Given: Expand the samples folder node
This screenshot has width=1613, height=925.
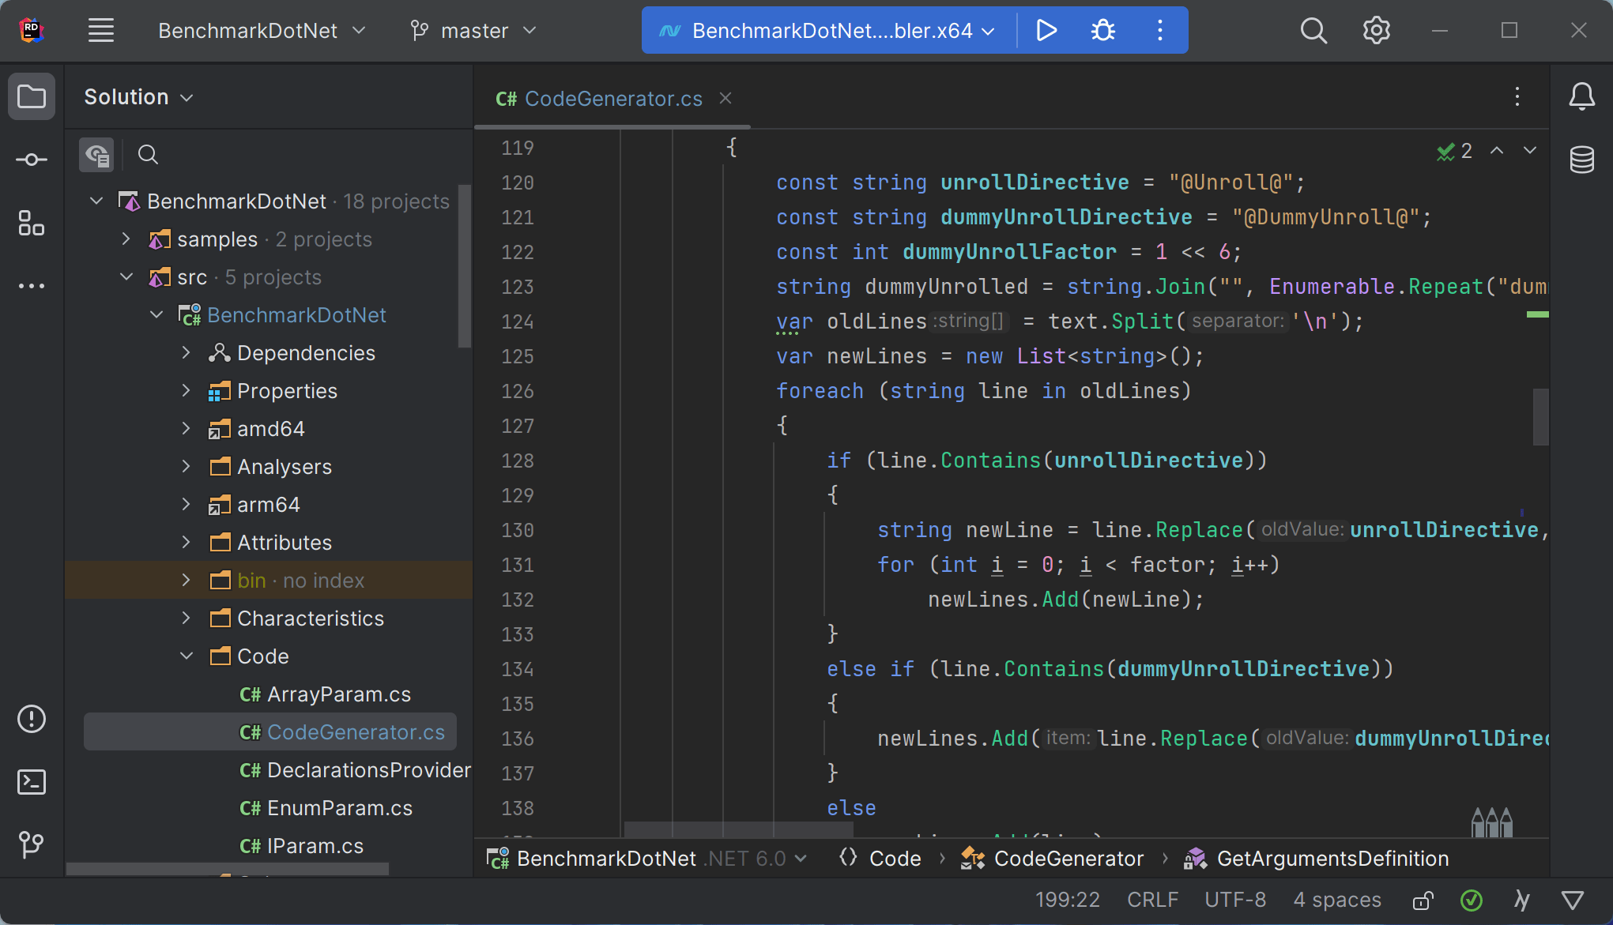Looking at the screenshot, I should [126, 239].
